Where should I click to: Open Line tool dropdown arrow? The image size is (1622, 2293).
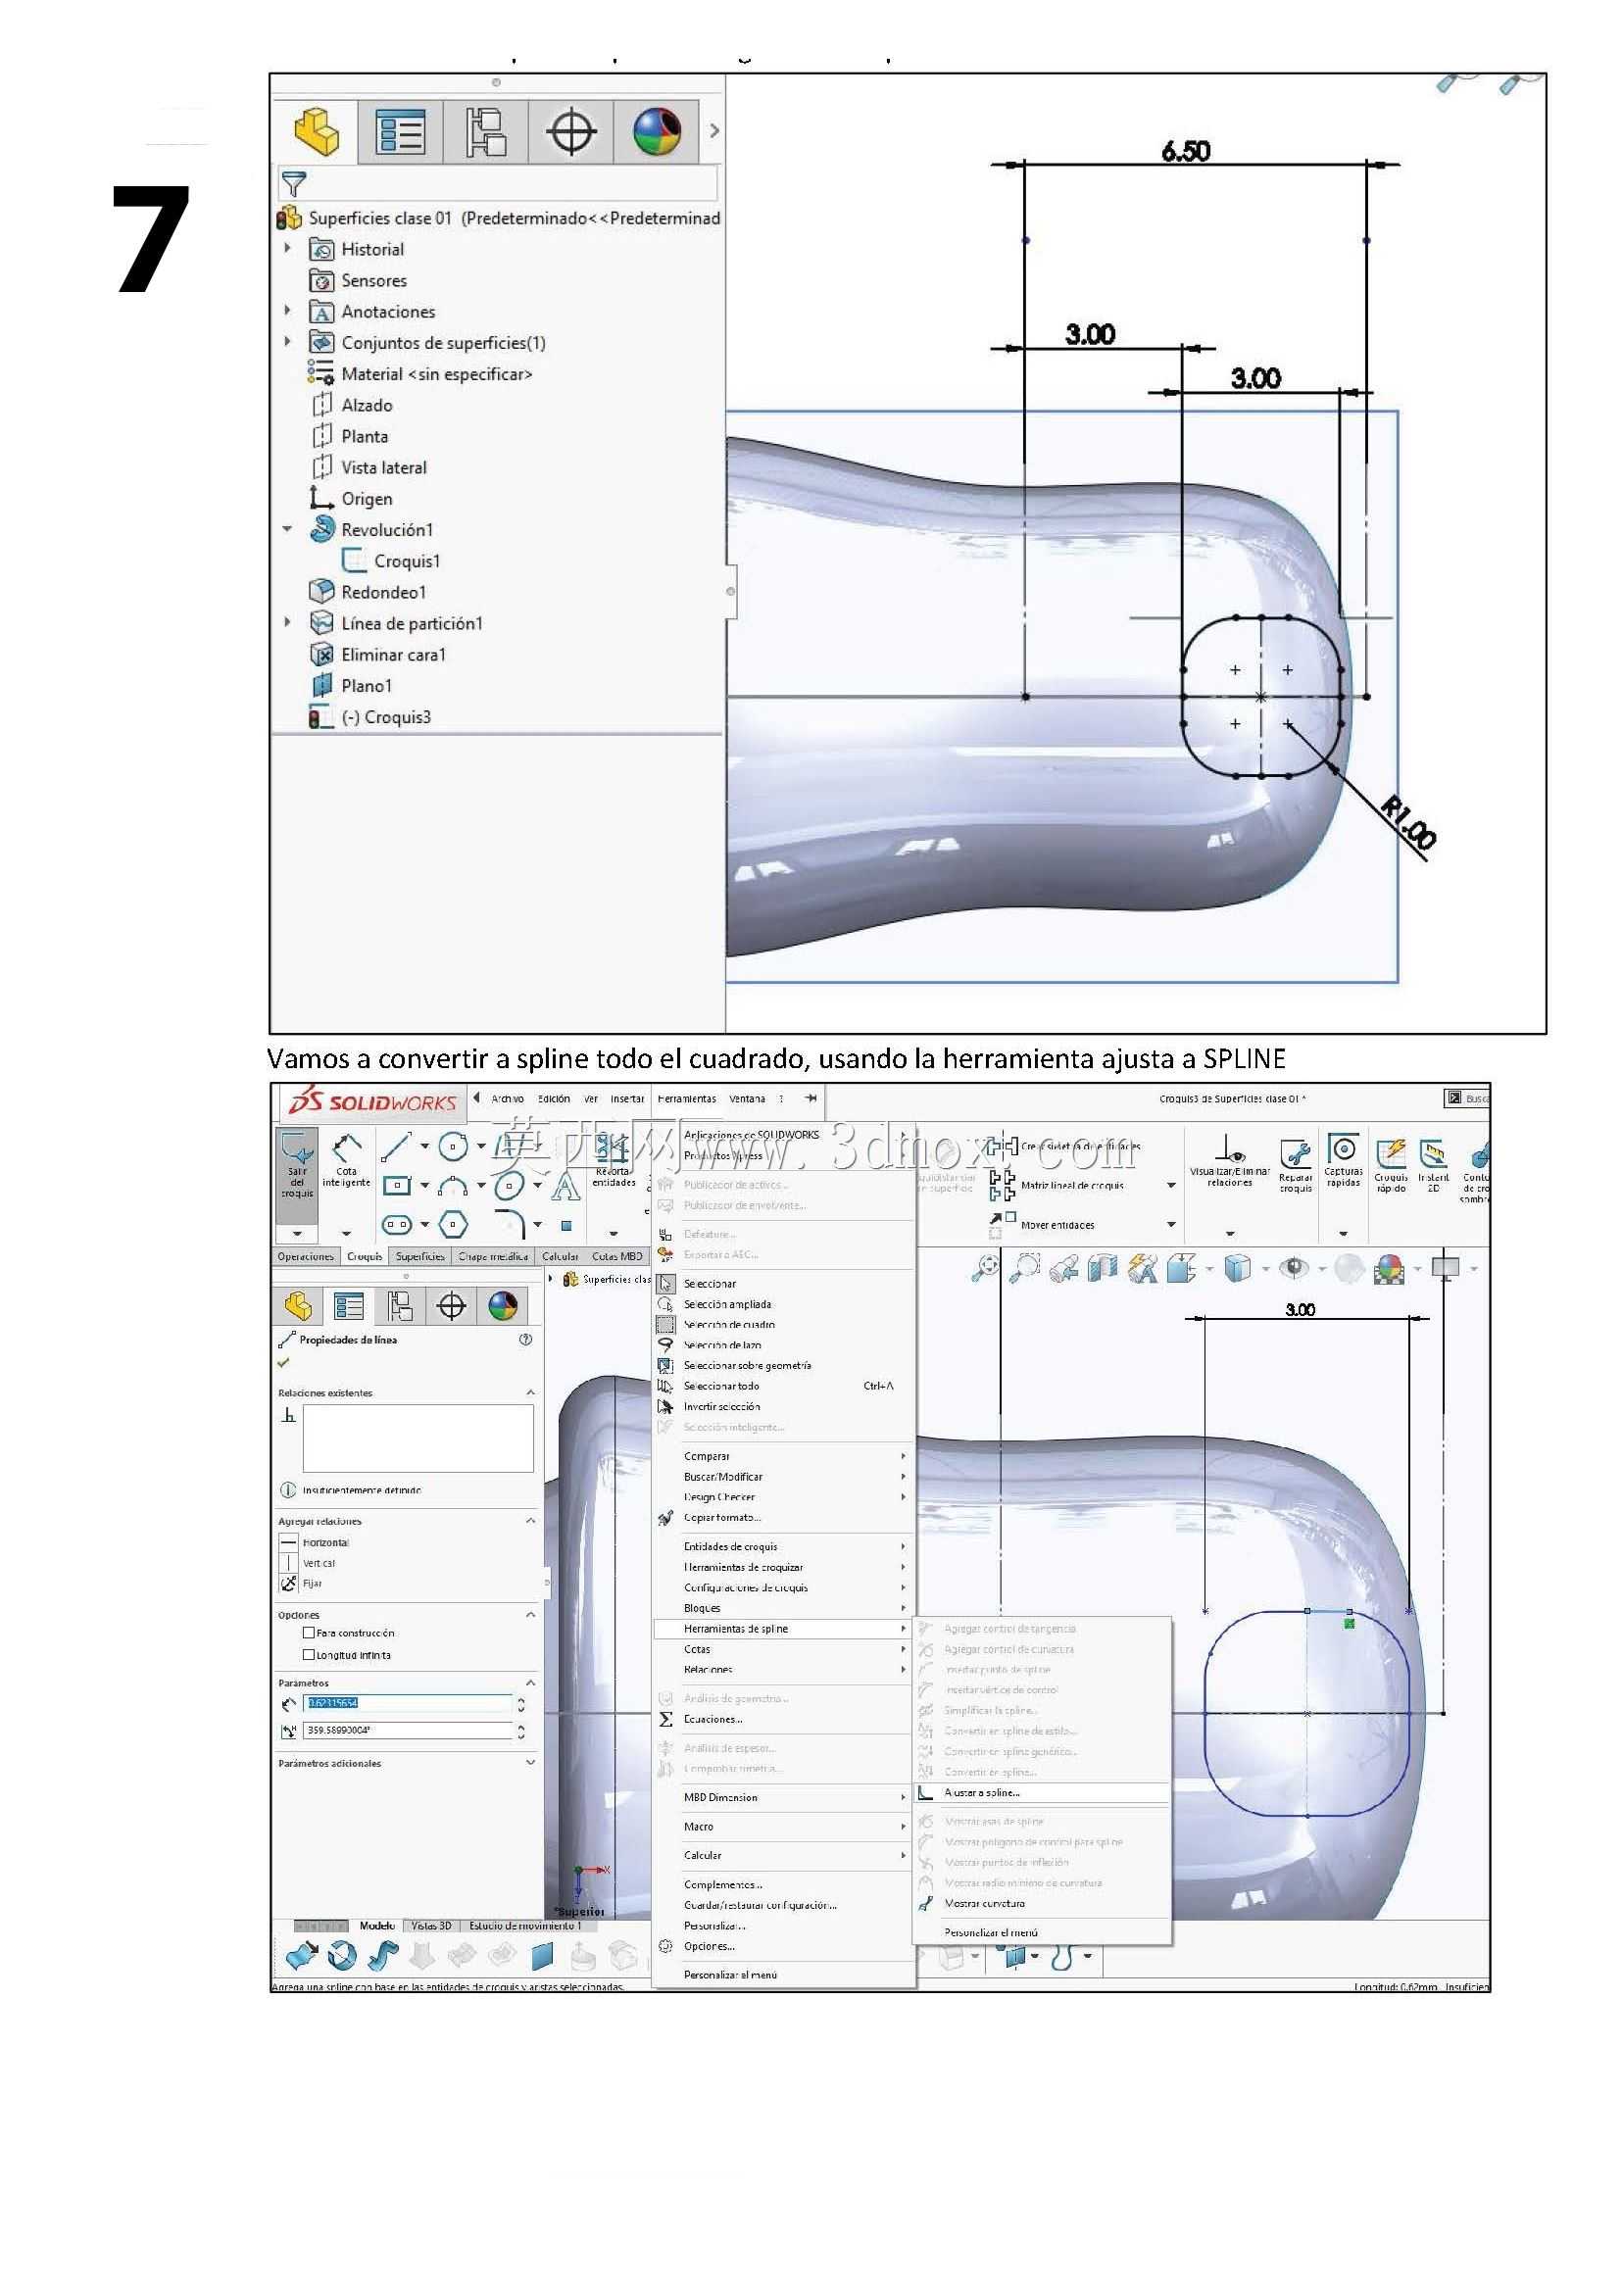tap(424, 1146)
